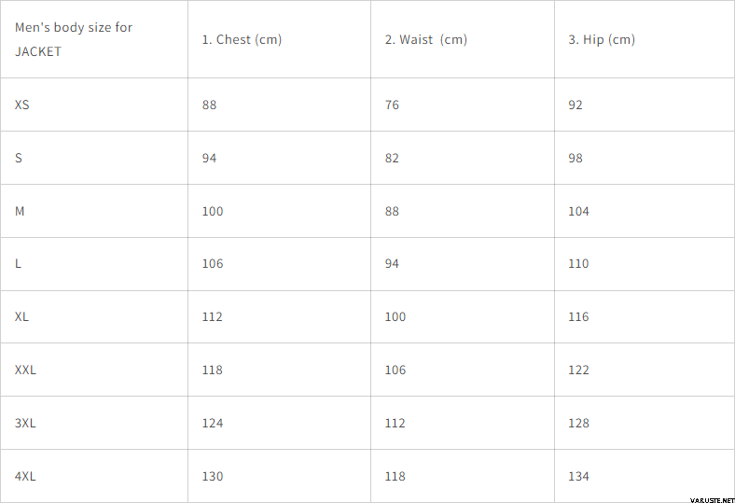Click the chest value 106 for size L
The height and width of the screenshot is (503, 735).
pyautogui.click(x=213, y=263)
